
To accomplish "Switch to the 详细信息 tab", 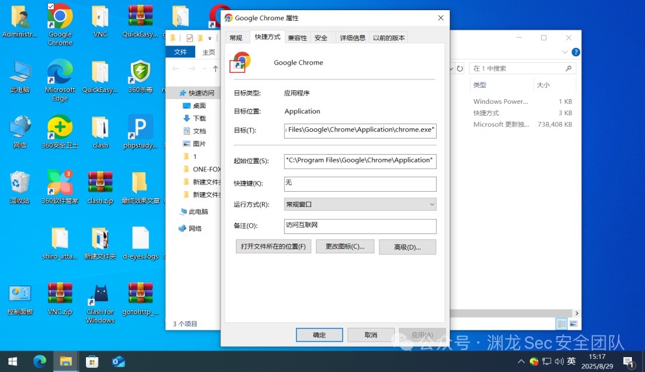I will point(352,38).
